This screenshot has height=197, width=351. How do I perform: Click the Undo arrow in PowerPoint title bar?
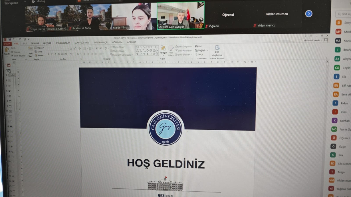click(x=14, y=39)
